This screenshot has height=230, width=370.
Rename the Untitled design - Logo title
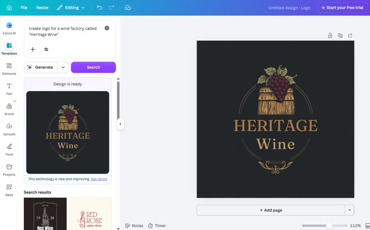coord(289,8)
